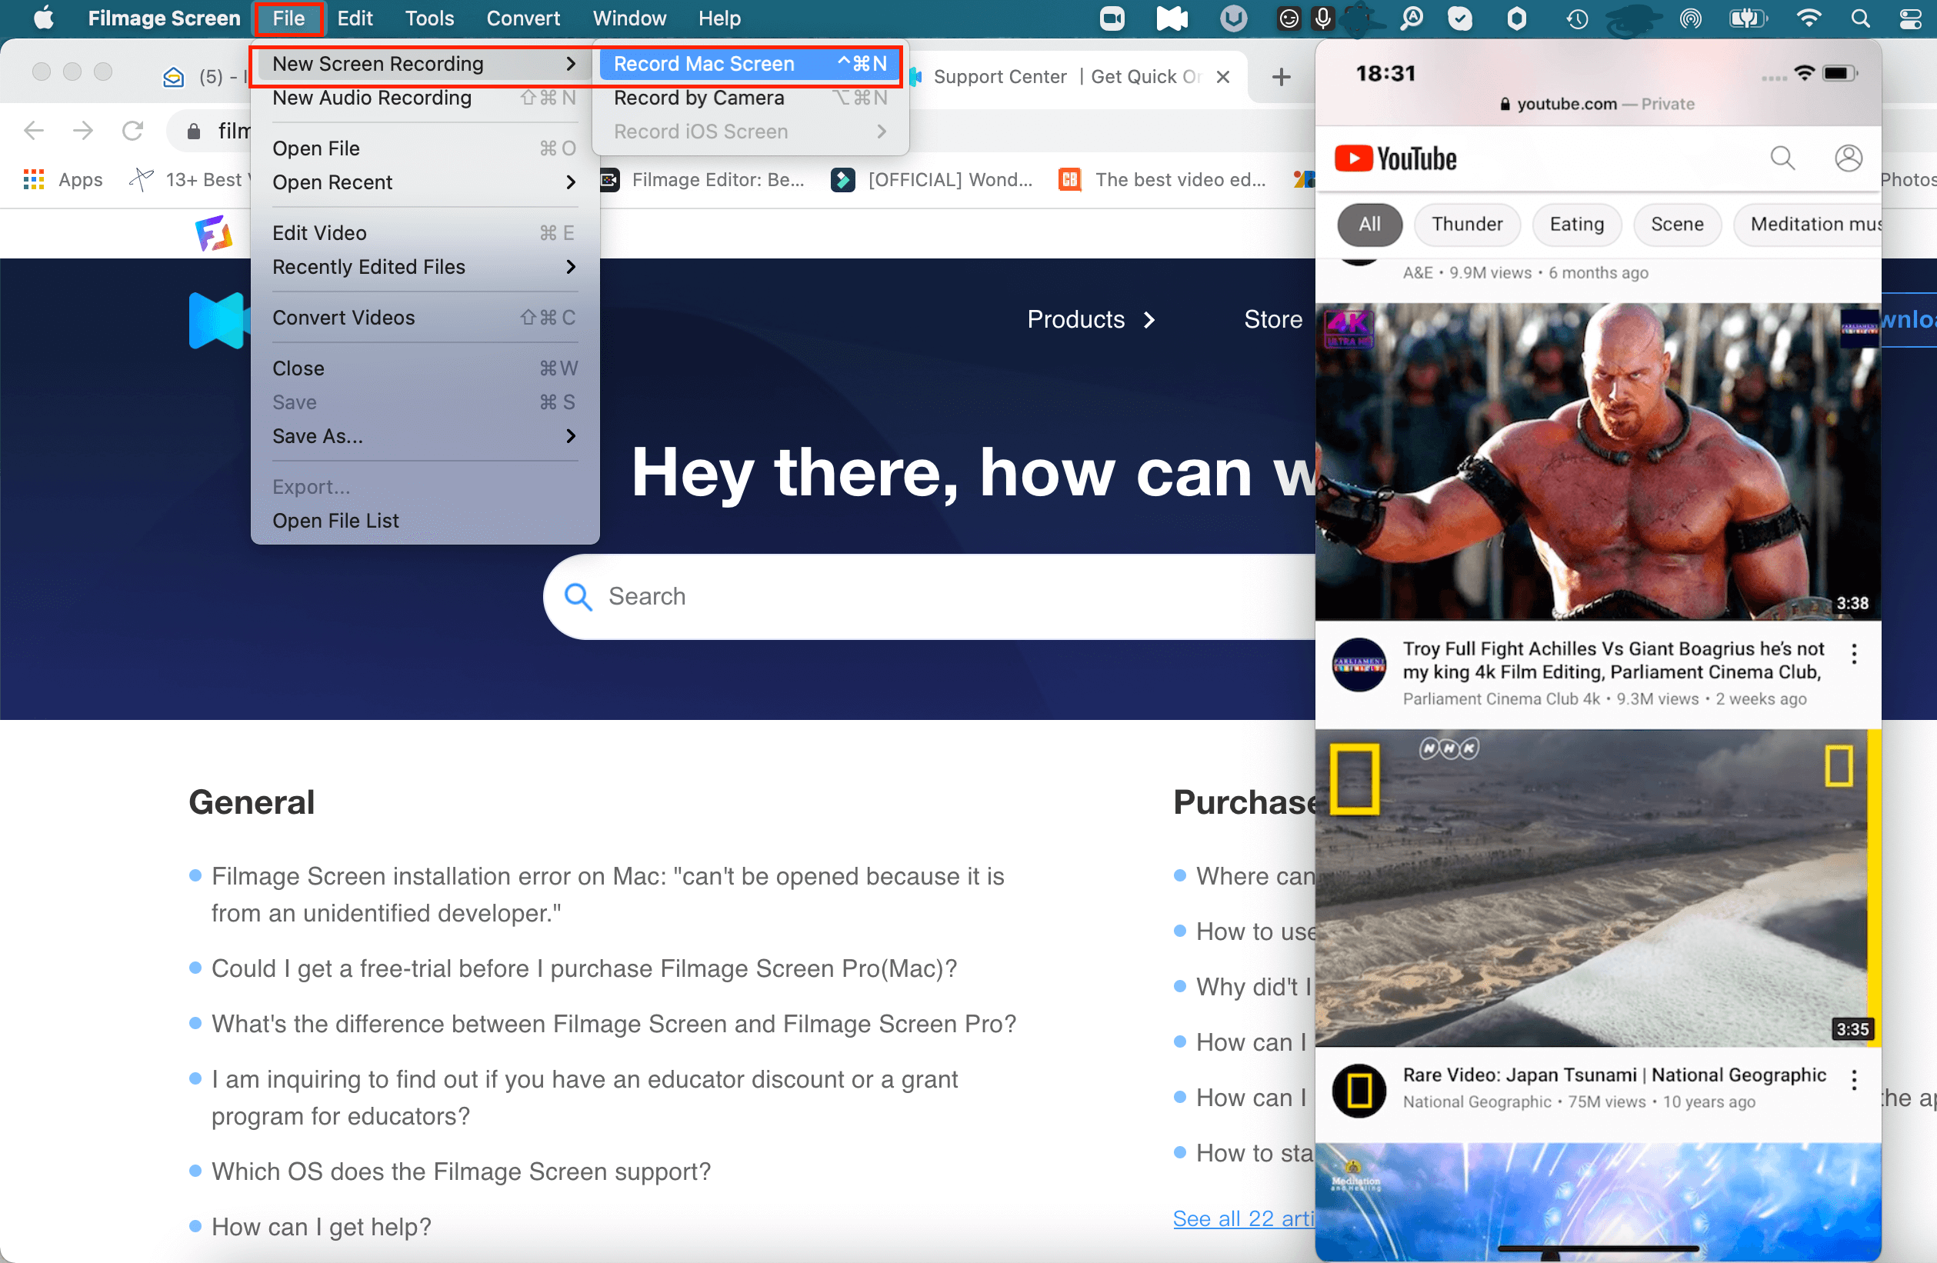
Task: Open Wi-Fi menu in menu bar
Action: pos(1809,18)
